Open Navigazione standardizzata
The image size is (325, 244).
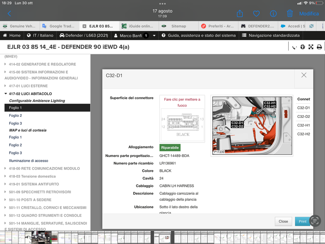pos(271,35)
